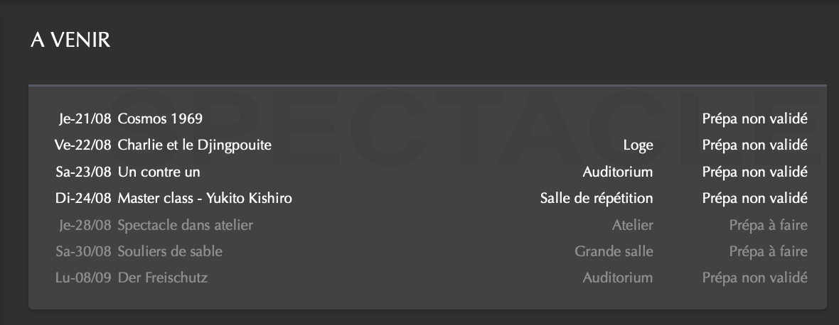Image resolution: width=839 pixels, height=325 pixels.
Task: Click the Lu-08/09 date
Action: (83, 277)
